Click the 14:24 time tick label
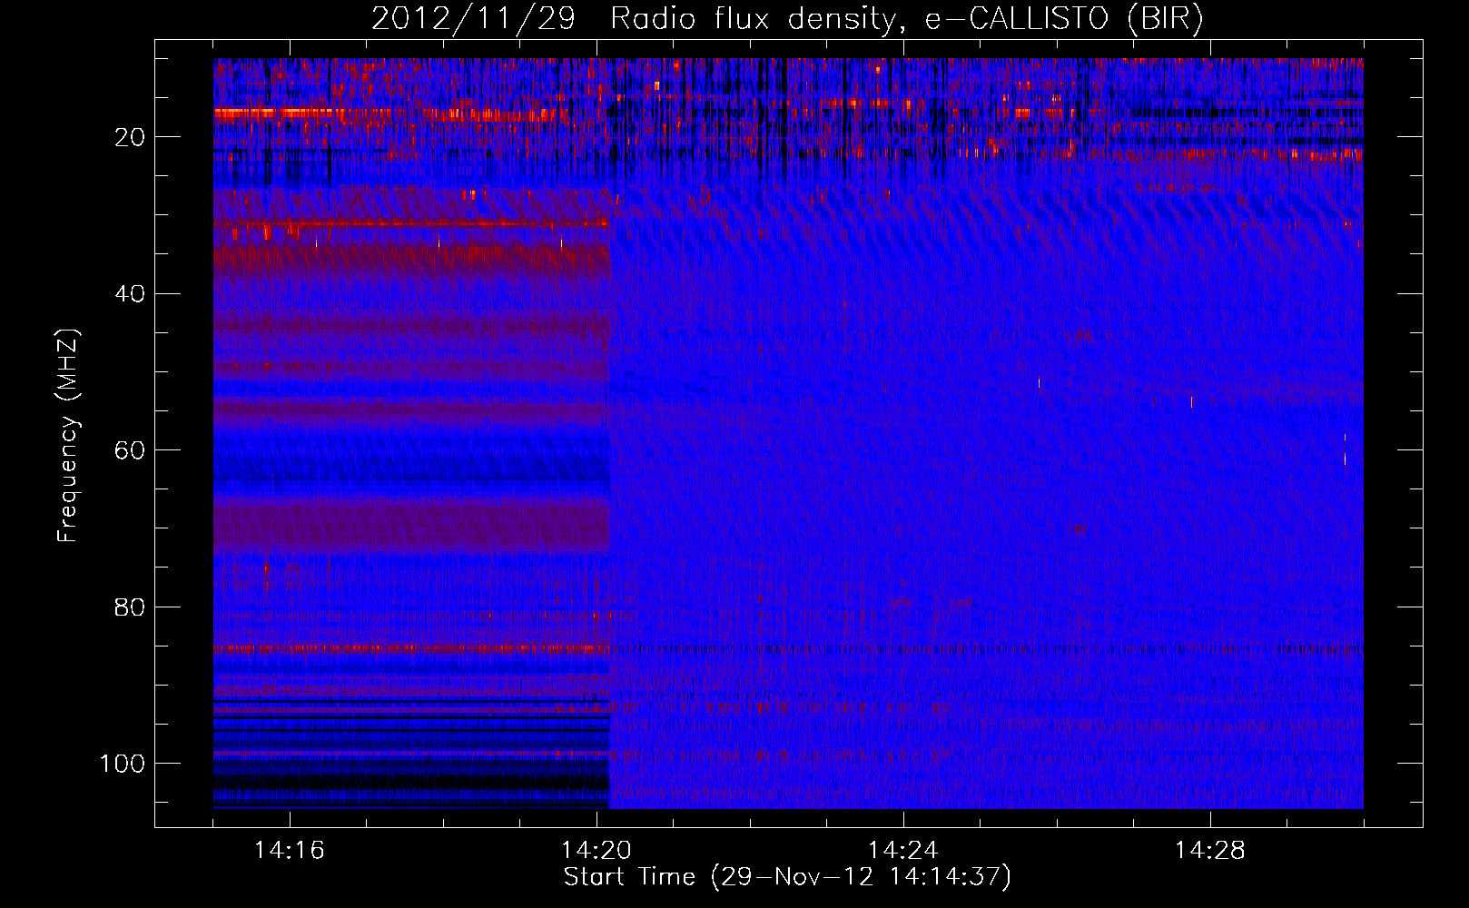Viewport: 1469px width, 908px height. (x=903, y=850)
